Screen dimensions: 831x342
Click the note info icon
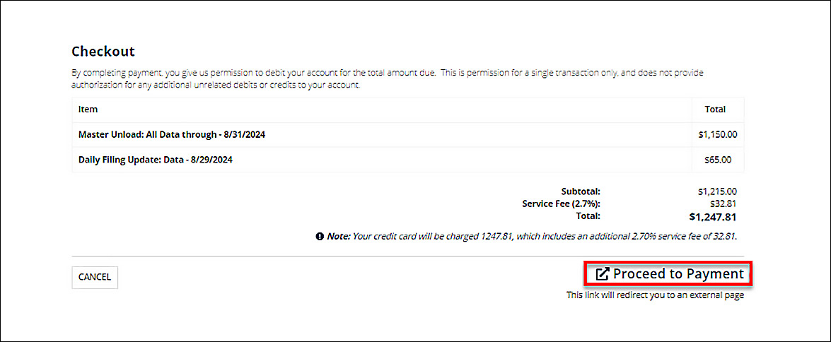click(320, 236)
